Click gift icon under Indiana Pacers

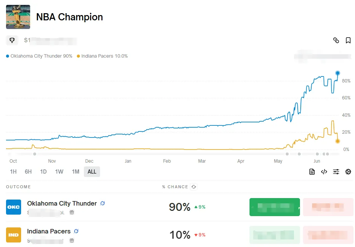(72, 241)
